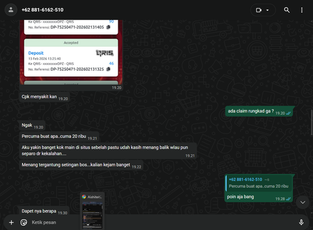This screenshot has width=313, height=230.
Task: Select message "Ngak"
Action: [32, 126]
